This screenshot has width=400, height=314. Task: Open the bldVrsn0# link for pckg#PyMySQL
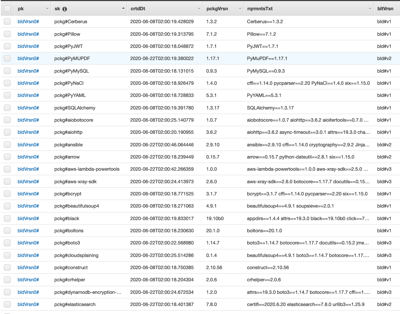coord(28,71)
